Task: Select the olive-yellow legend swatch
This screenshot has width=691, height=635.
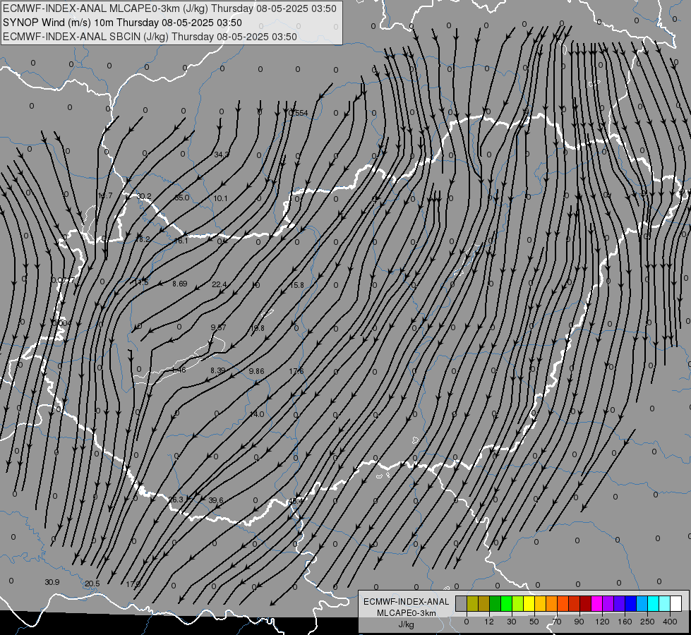Action: [472, 603]
